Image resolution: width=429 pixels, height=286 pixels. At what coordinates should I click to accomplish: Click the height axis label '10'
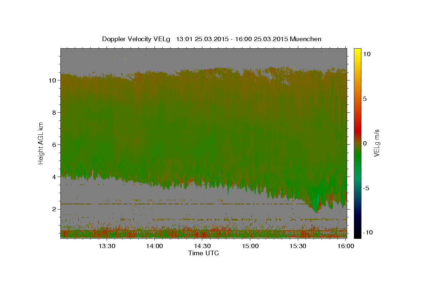pyautogui.click(x=53, y=80)
